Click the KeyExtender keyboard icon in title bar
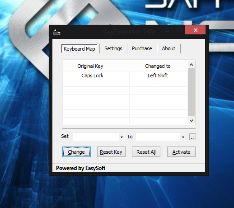 [x=57, y=32]
